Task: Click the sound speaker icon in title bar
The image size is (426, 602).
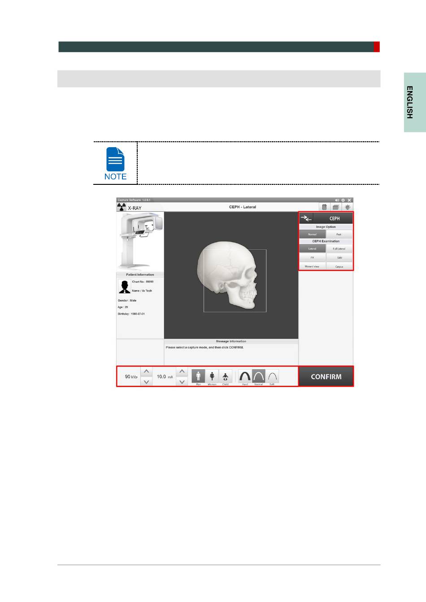Action: (337, 200)
